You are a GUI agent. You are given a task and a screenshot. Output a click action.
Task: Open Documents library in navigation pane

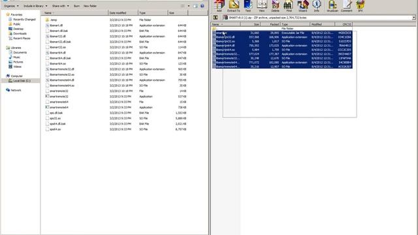(18, 52)
